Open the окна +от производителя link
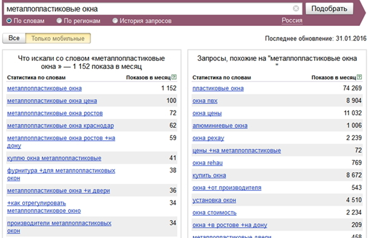 pos(227,188)
